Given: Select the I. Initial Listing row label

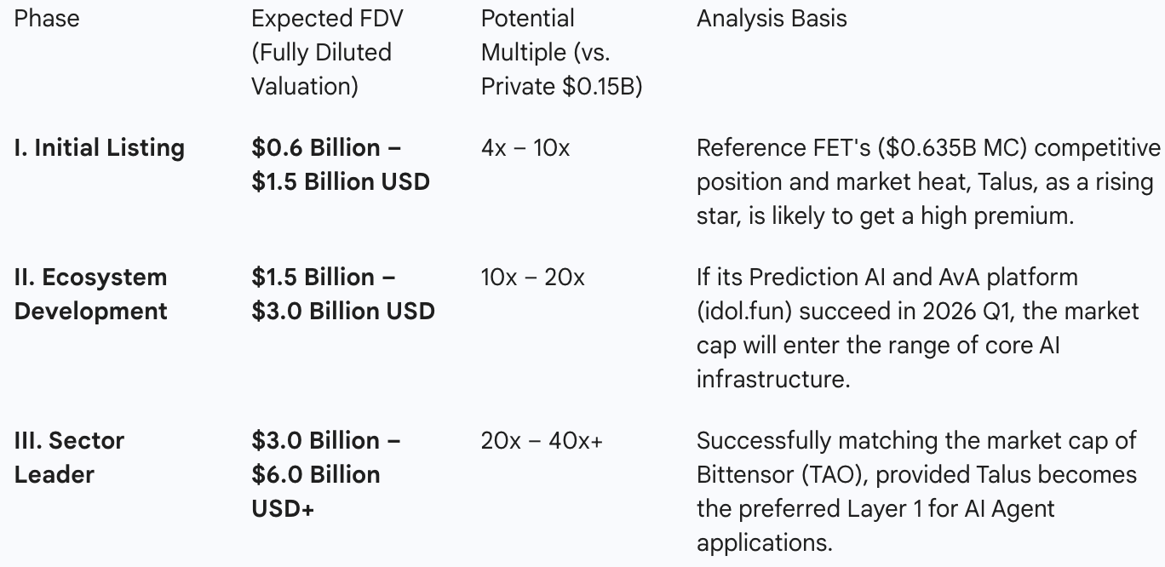Looking at the screenshot, I should pyautogui.click(x=100, y=148).
